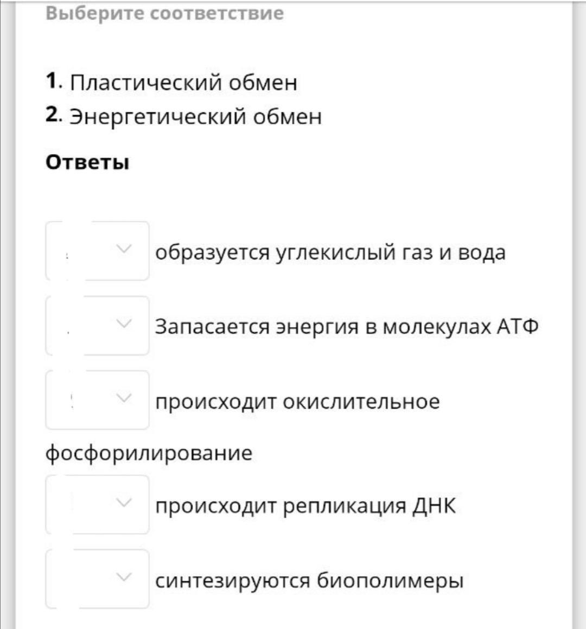
Task: Click the text 'образуется углекислый газ и вода'
Action: coord(330,253)
